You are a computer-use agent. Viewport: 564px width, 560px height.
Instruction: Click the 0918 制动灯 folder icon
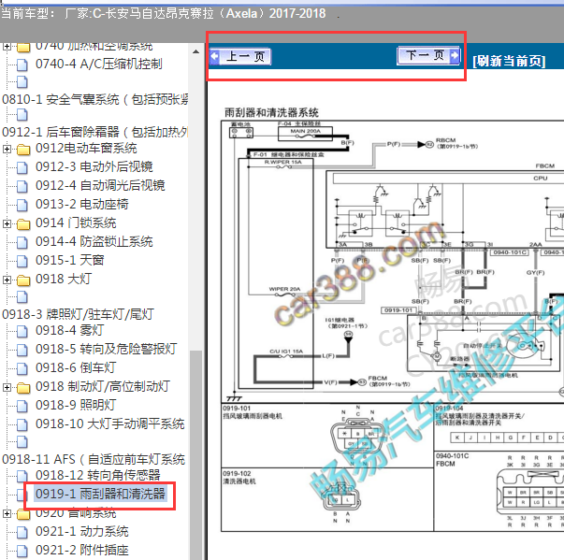[23, 387]
